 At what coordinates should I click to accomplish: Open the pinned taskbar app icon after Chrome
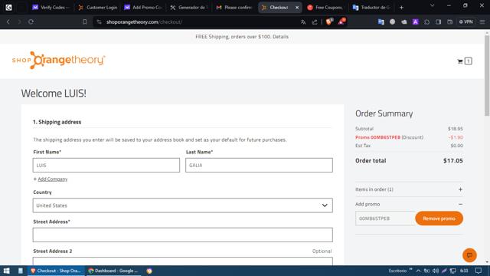coord(149,271)
